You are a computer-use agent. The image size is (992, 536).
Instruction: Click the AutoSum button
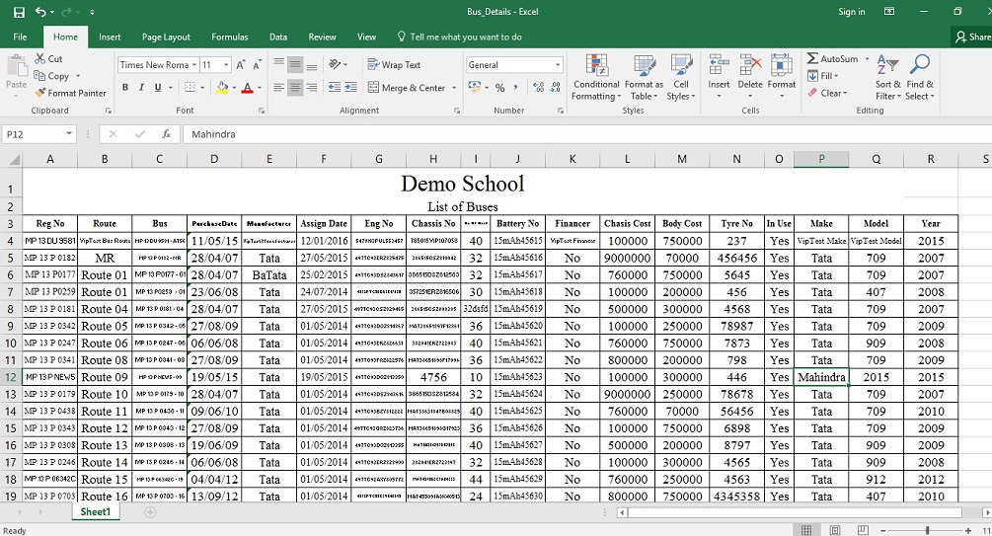coord(832,59)
